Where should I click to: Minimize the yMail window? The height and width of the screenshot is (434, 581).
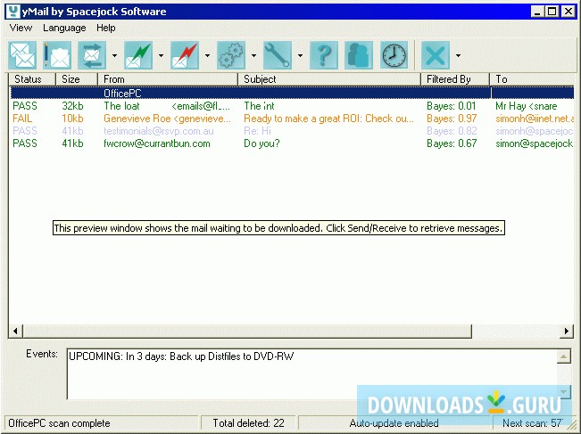coord(537,12)
